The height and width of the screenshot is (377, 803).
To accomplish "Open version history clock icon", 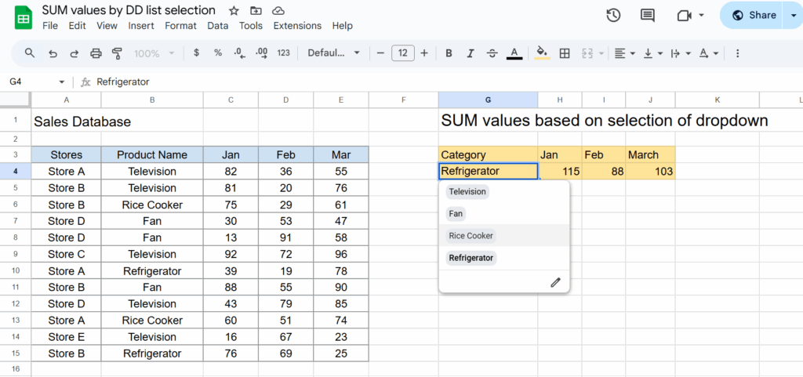I will click(x=613, y=16).
